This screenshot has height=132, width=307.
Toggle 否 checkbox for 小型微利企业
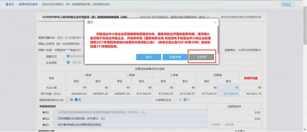point(185,100)
